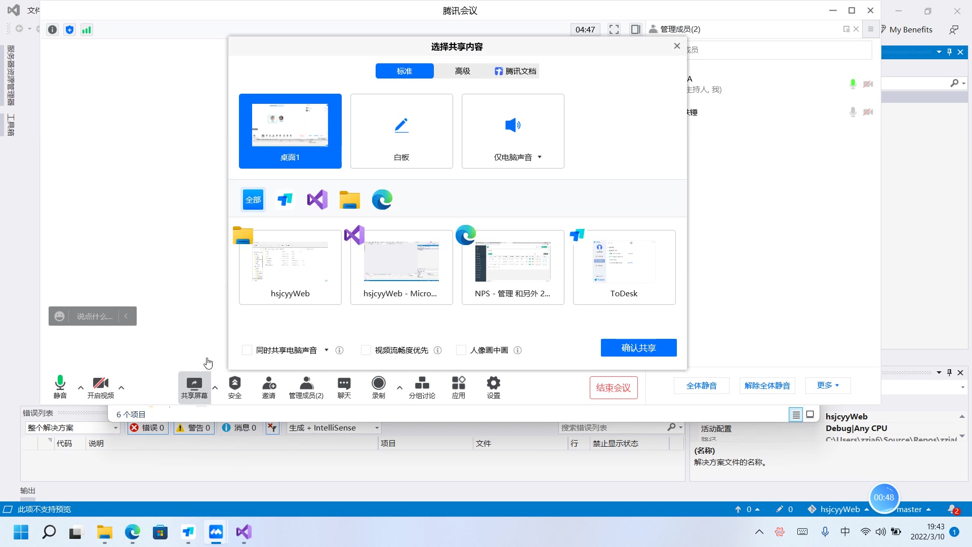Viewport: 972px width, 547px height.
Task: Toggle side panel layout icon
Action: pos(636,29)
